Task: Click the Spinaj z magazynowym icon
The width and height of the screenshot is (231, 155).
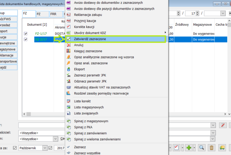Action: (x=69, y=121)
